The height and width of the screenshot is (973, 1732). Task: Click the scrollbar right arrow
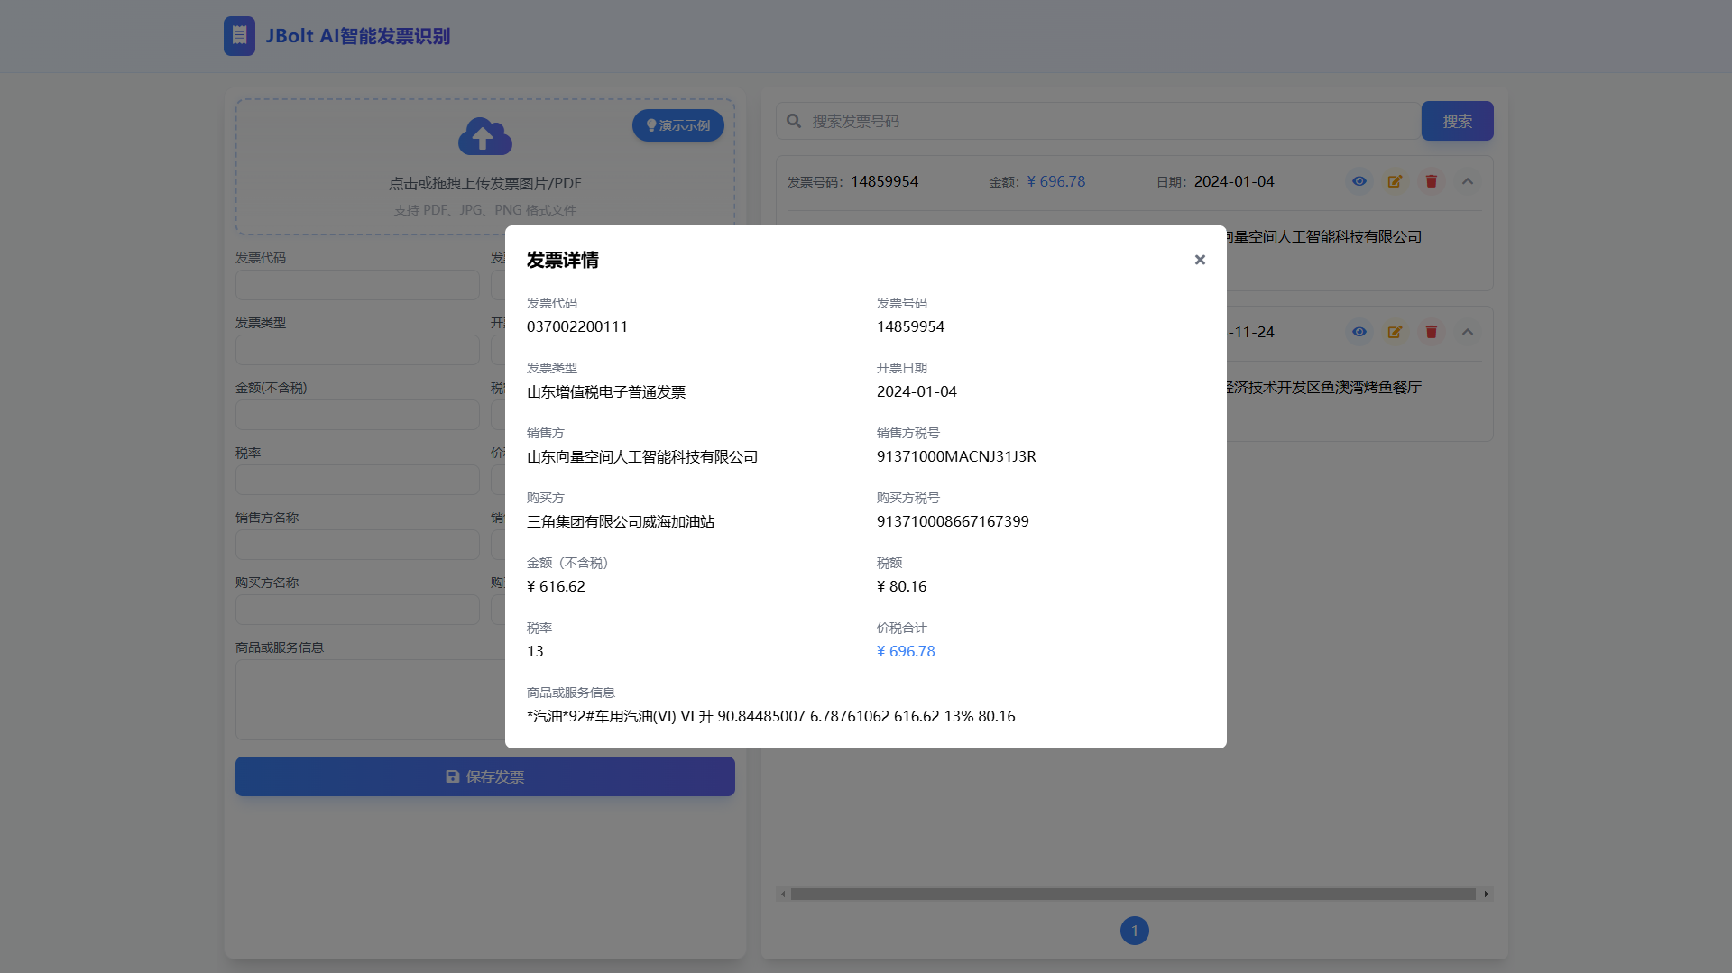click(1486, 894)
